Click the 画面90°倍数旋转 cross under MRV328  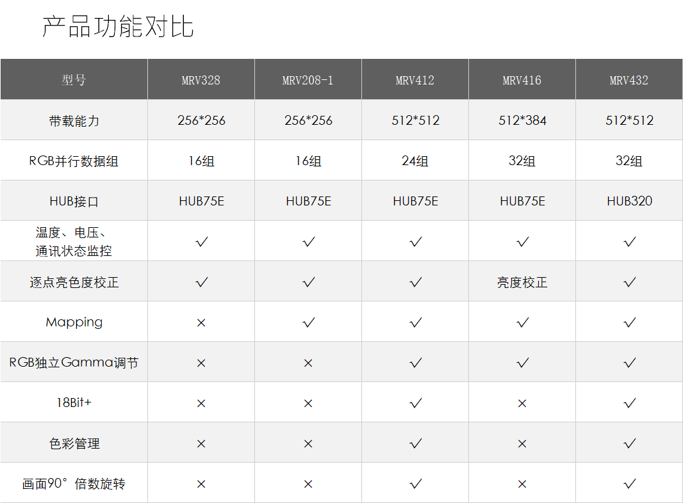tap(201, 484)
